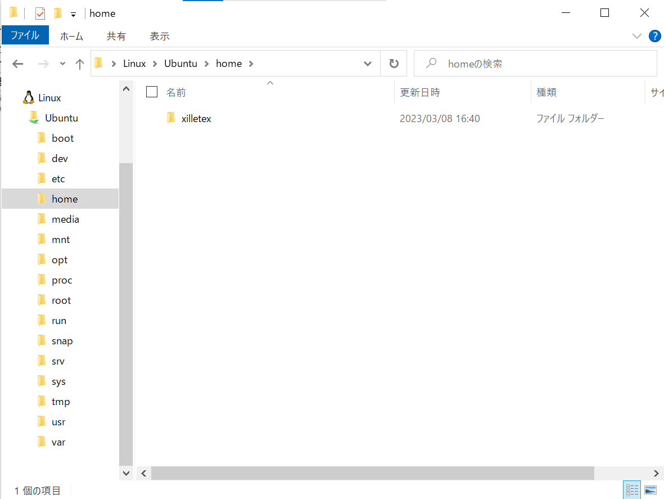Click the new folder icon in the quick access toolbar
The image size is (664, 499).
coord(58,14)
